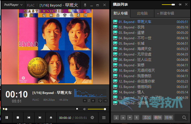Adjust the playlist panel opacity slider
Viewport: 191px width, 124px height.
(x=168, y=5)
